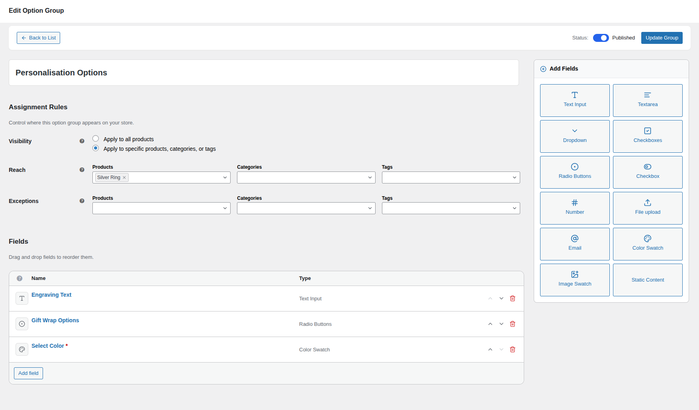Click the Text Input type cell
The image size is (699, 410).
pyautogui.click(x=310, y=299)
